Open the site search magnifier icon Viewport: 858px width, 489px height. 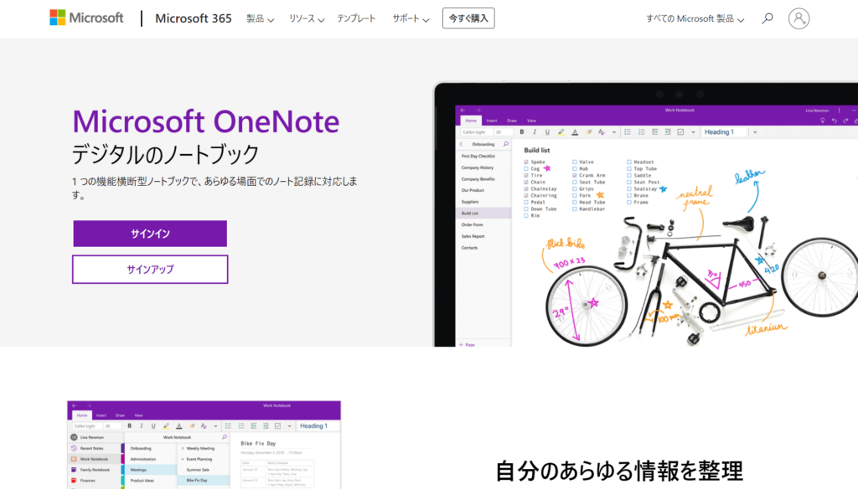(x=768, y=18)
